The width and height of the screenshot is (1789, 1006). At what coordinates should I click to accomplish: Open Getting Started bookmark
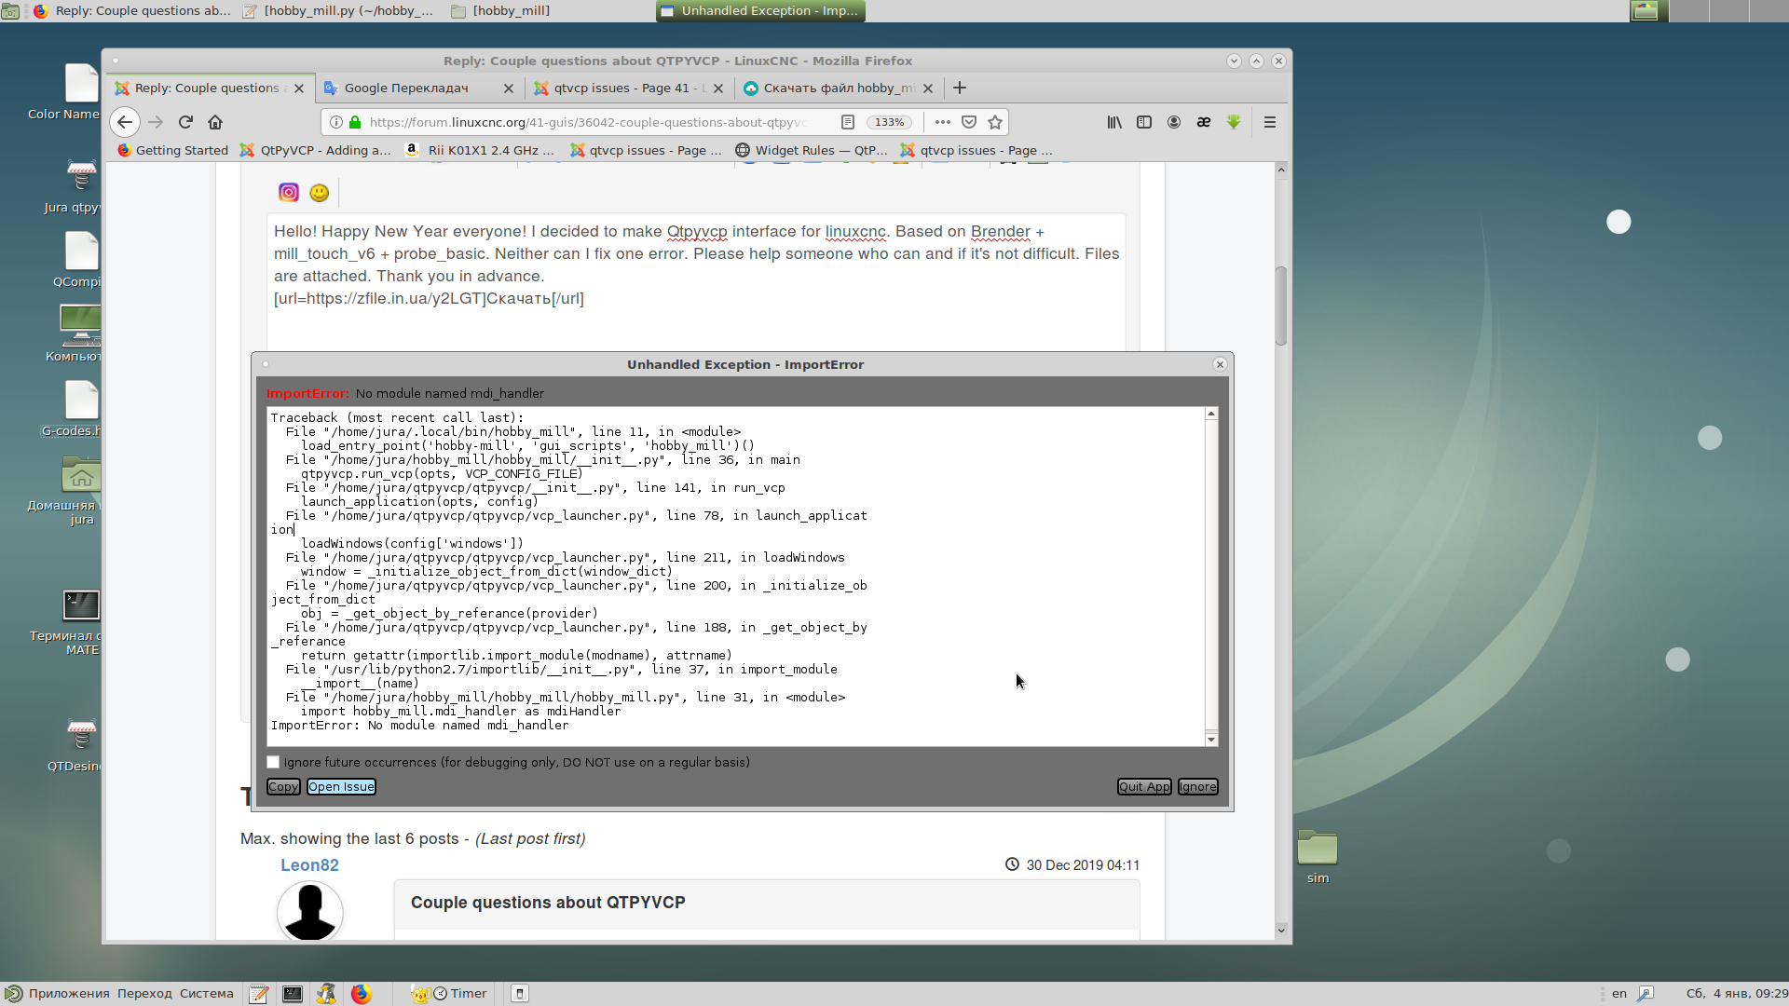(173, 150)
